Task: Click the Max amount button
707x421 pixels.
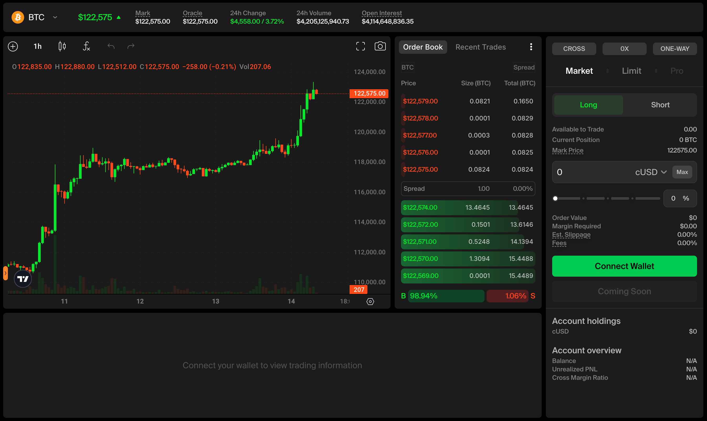Action: (682, 172)
